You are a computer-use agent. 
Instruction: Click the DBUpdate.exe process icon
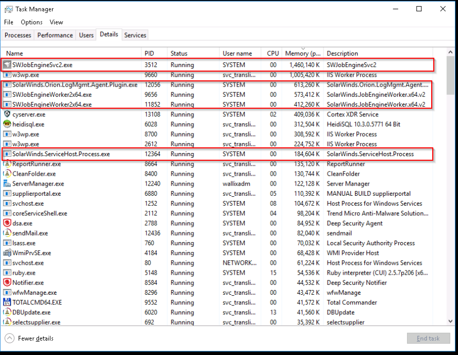[7, 312]
